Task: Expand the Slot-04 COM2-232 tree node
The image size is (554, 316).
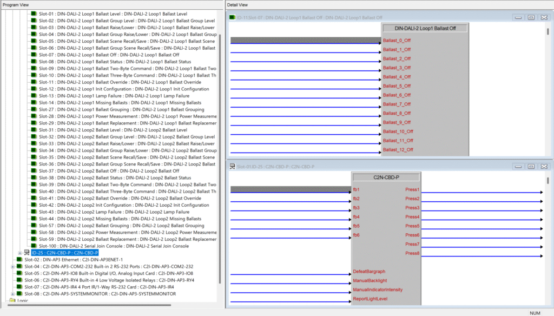Action: click(13, 267)
